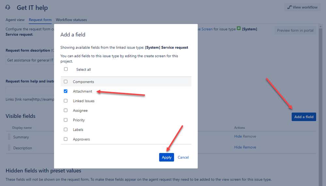Click the Components label text
Screen dimensions: 326x186
point(83,82)
